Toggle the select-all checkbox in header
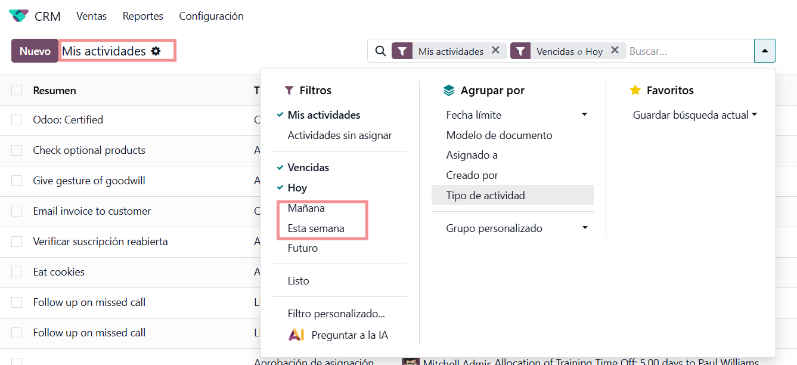797x365 pixels. [x=17, y=90]
